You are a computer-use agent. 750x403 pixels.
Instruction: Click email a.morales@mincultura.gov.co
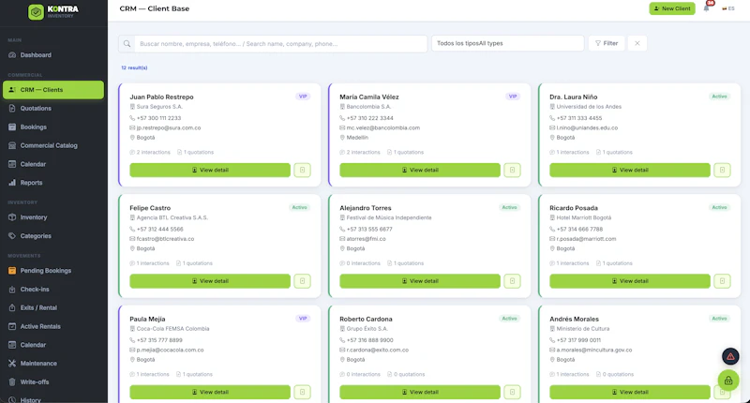point(594,350)
